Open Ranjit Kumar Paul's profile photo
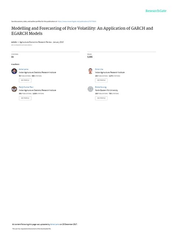 (14, 89)
